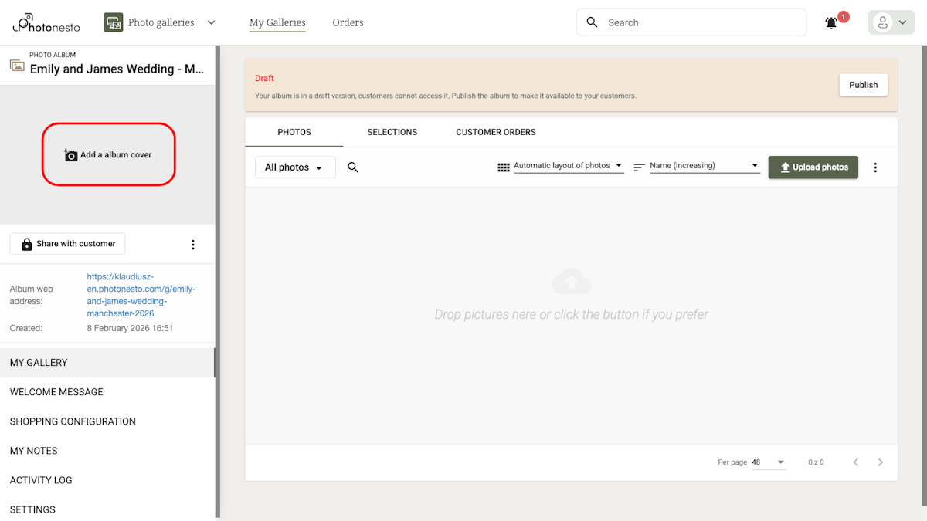Click into the top Search field

point(695,23)
